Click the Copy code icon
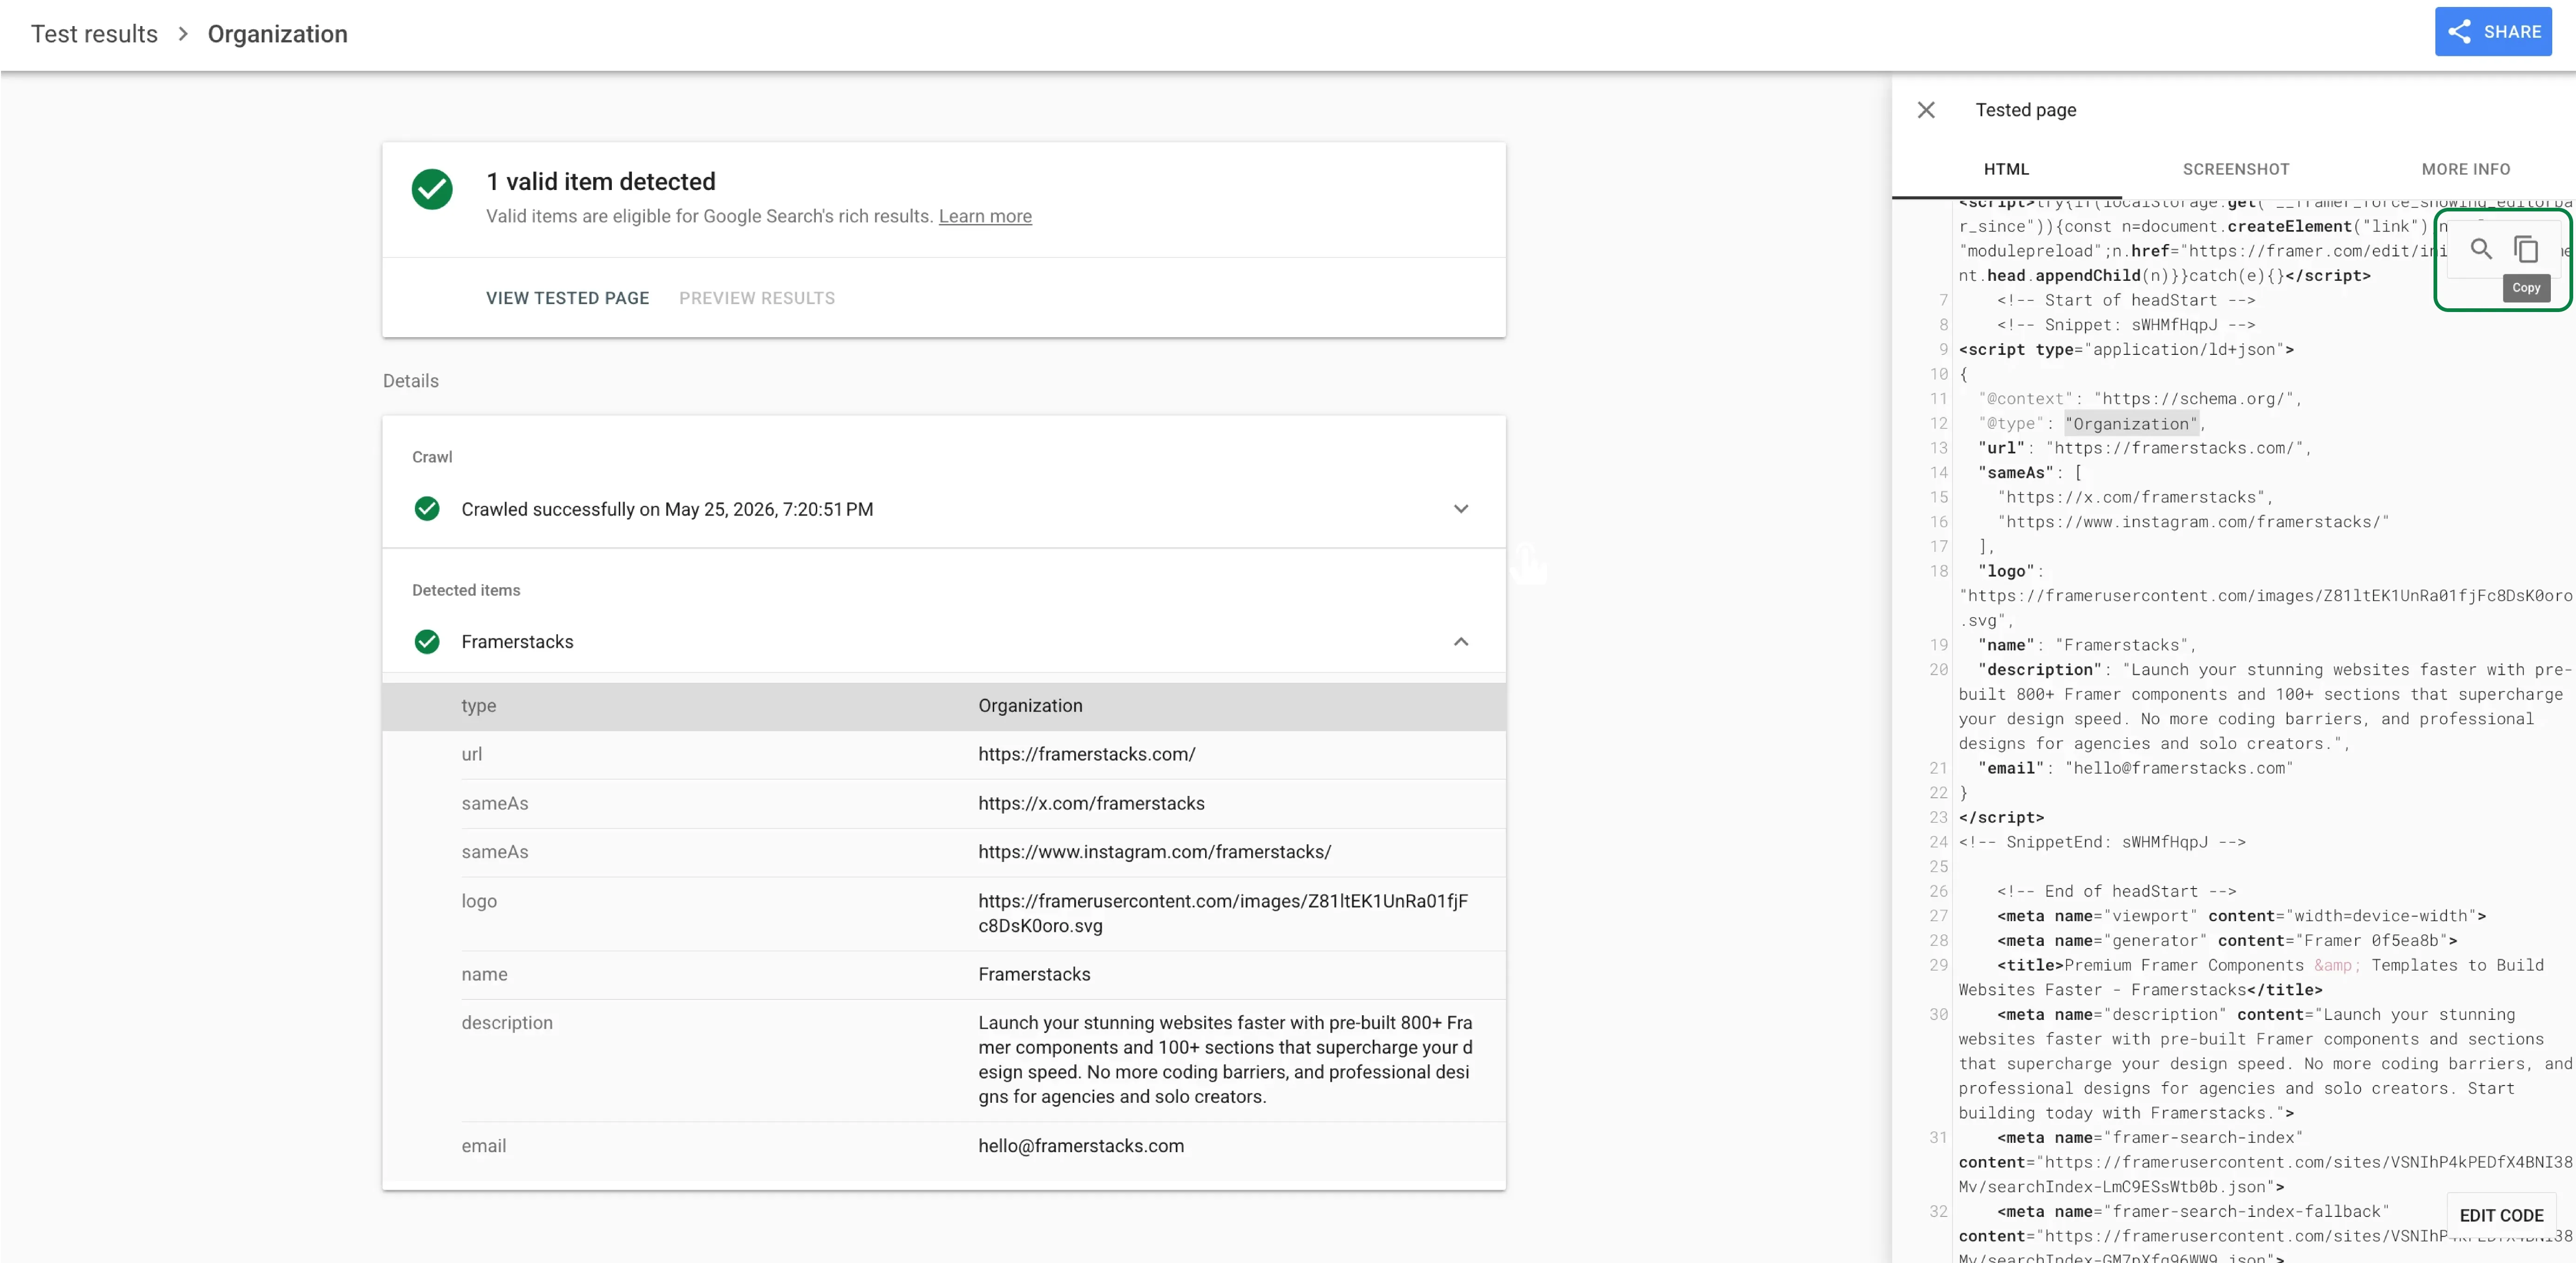This screenshot has height=1263, width=2576. pos(2526,248)
